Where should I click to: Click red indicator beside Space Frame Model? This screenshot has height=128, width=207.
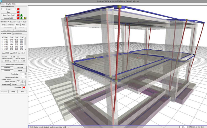point(18,15)
